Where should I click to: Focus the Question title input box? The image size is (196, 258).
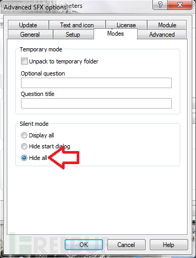[x=96, y=103]
